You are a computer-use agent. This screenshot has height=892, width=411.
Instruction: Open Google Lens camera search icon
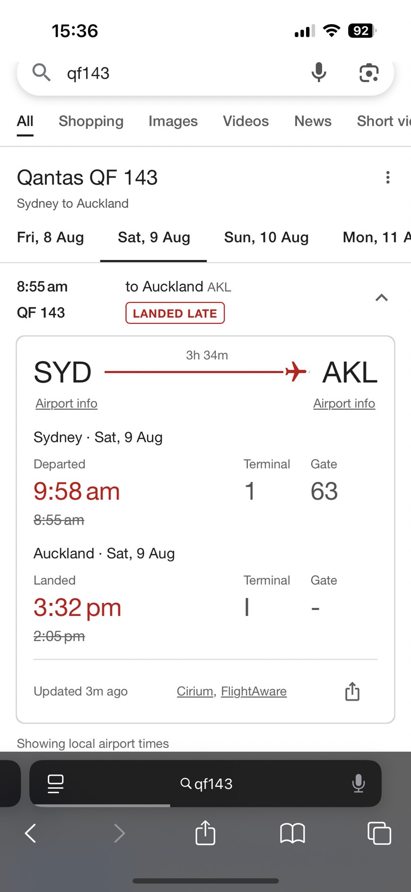coord(369,73)
